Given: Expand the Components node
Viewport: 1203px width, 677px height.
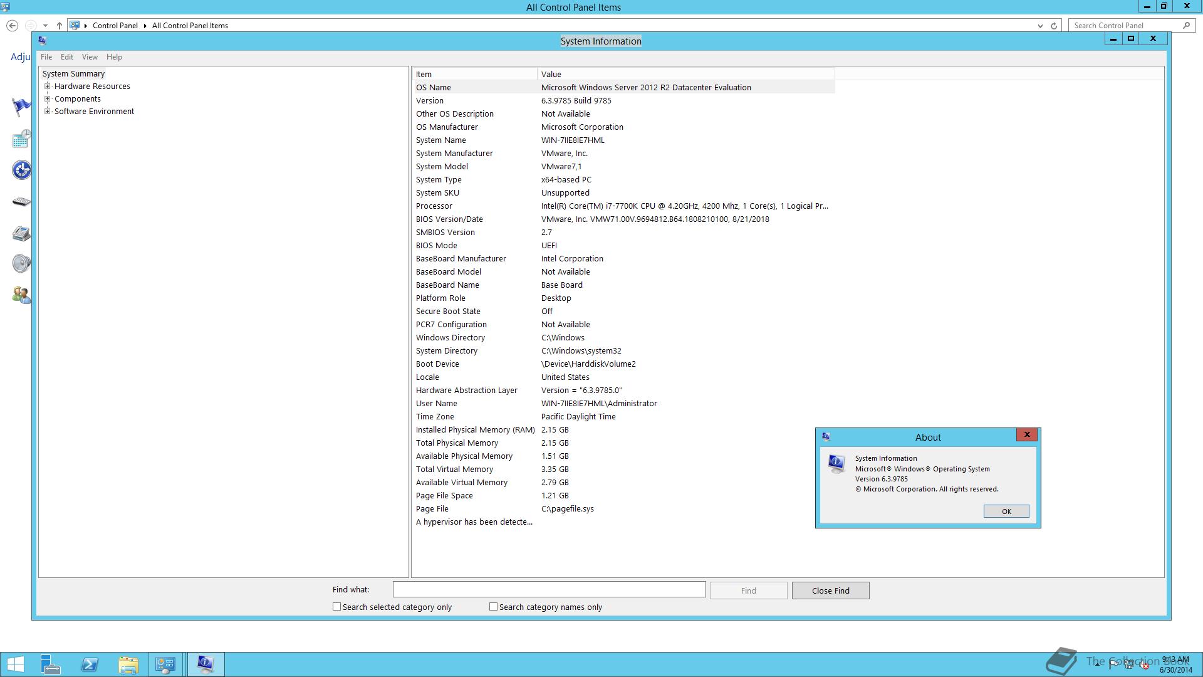Looking at the screenshot, I should tap(47, 99).
